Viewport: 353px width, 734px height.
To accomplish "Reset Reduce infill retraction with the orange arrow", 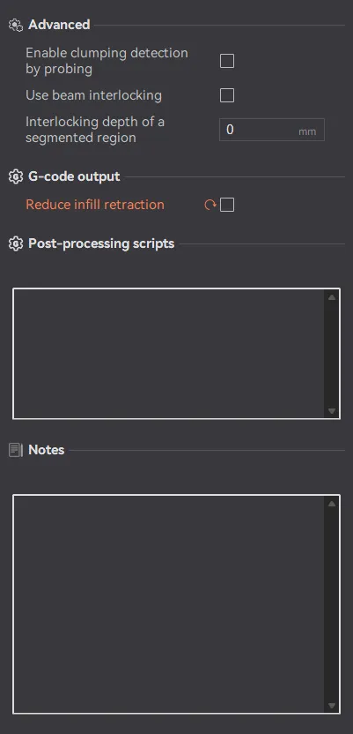I will 210,205.
